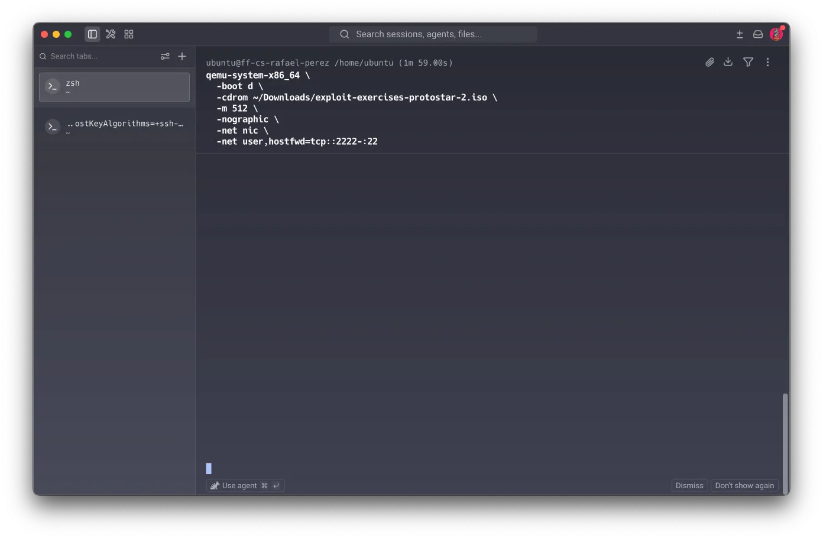Viewport: 823px width, 539px height.
Task: Open tab filter settings sliders icon
Action: [165, 56]
